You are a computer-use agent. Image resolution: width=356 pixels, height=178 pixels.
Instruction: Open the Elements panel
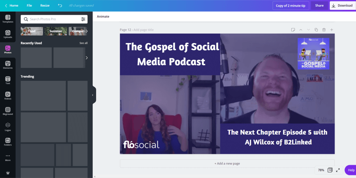click(x=8, y=65)
